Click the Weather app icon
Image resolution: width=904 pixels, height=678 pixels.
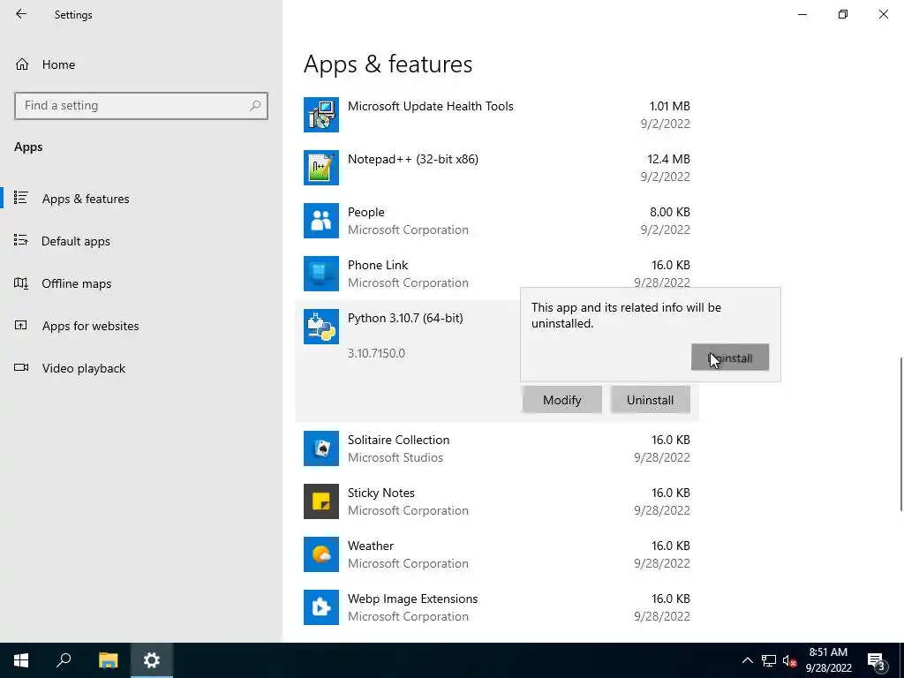pos(321,554)
